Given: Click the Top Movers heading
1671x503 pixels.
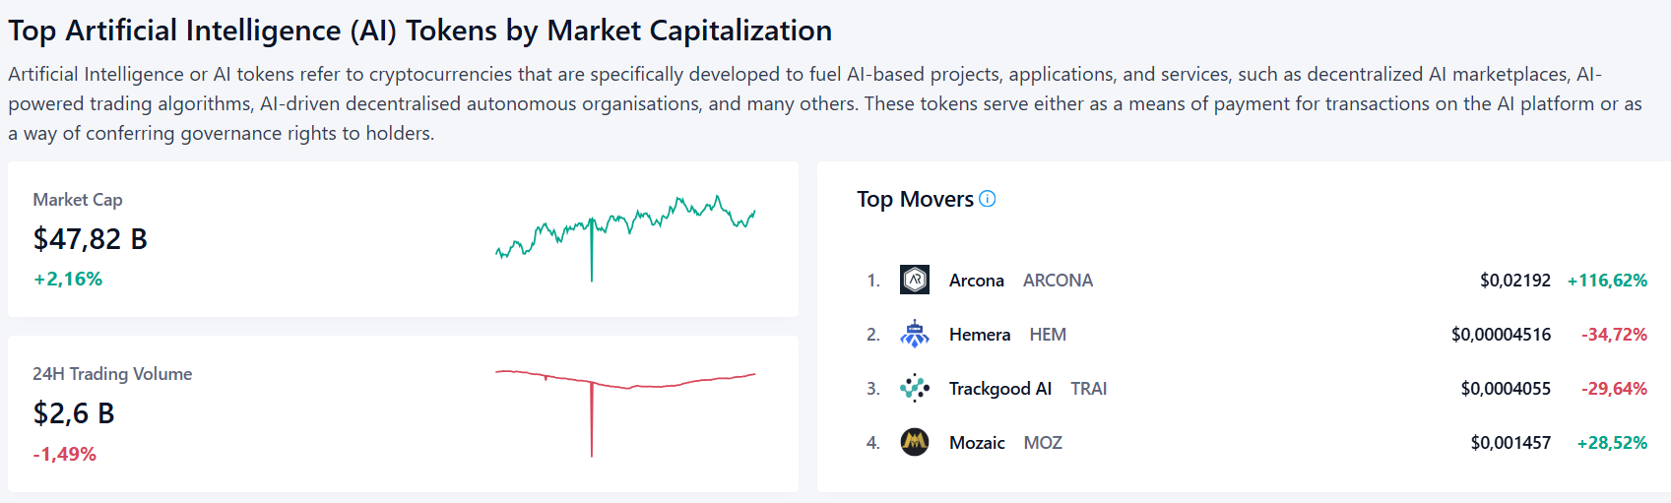Looking at the screenshot, I should click(915, 199).
